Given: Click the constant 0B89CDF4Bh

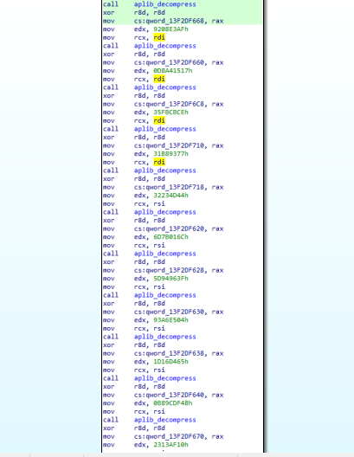Looking at the screenshot, I should pos(173,403).
